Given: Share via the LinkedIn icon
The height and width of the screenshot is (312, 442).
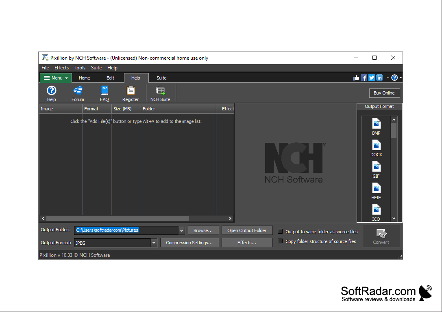Looking at the screenshot, I should 379,77.
